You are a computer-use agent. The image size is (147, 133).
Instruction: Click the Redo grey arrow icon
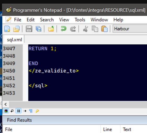point(73,29)
